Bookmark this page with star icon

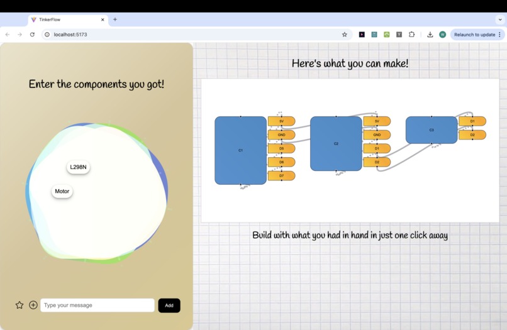pyautogui.click(x=344, y=35)
